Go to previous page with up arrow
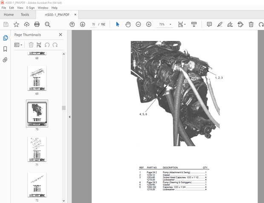This screenshot has width=264, height=203. [x=72, y=24]
